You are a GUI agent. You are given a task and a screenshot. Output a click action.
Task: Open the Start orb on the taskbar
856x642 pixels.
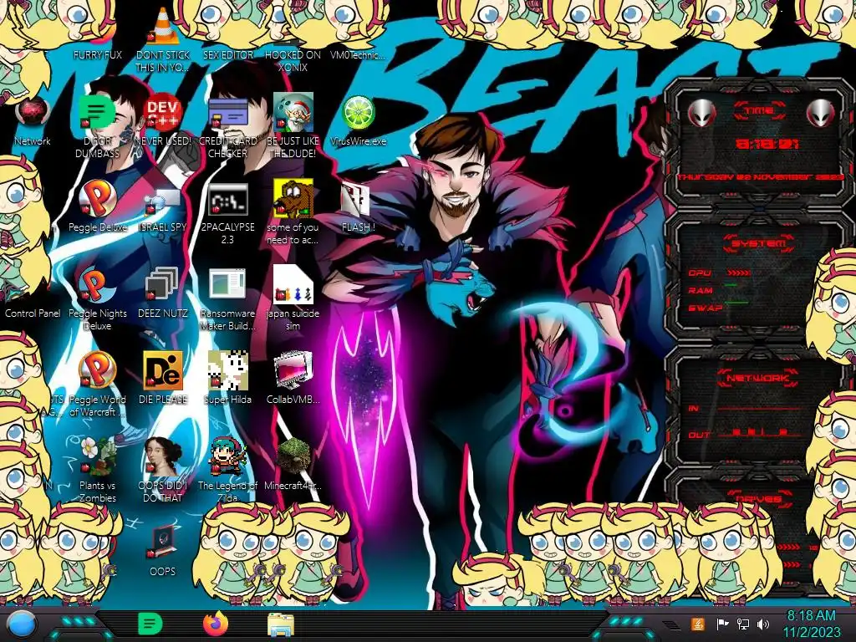[x=22, y=624]
